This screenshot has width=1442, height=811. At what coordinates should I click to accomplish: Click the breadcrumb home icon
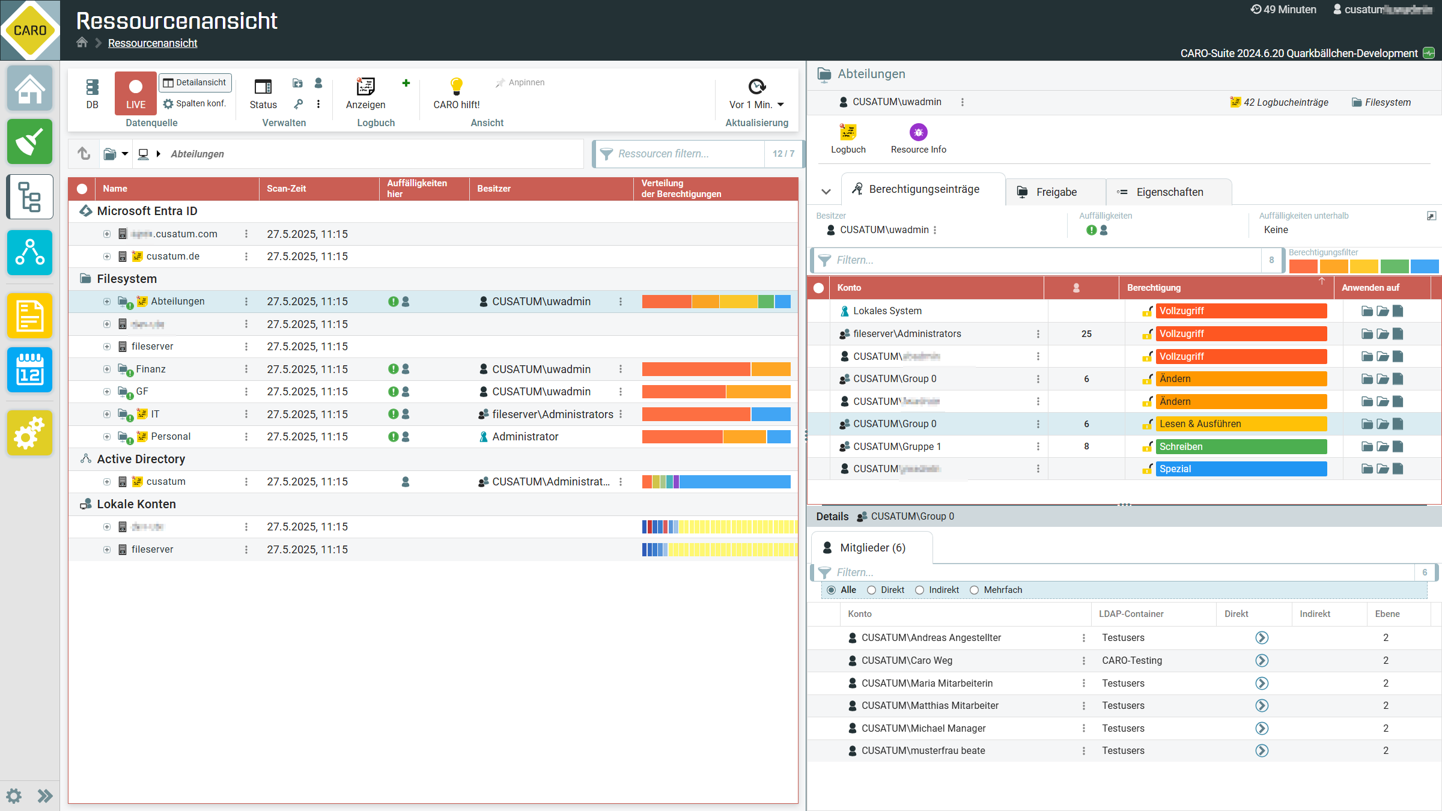click(82, 43)
